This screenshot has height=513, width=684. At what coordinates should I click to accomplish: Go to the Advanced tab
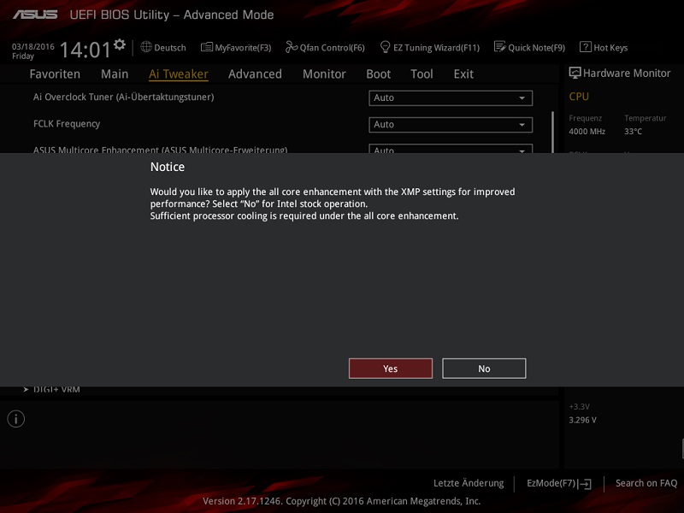(255, 74)
